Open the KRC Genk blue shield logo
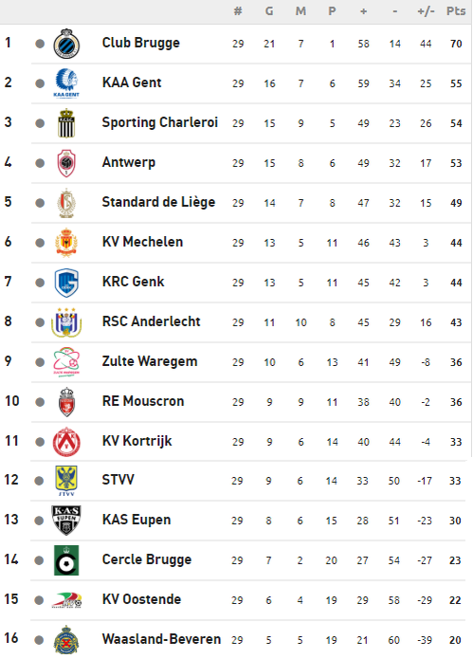This screenshot has width=473, height=659. (x=66, y=283)
